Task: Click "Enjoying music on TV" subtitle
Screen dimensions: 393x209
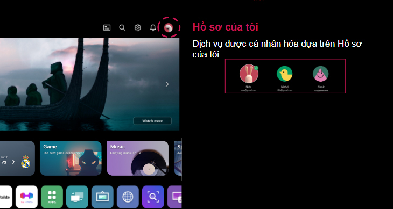Action: coord(125,153)
